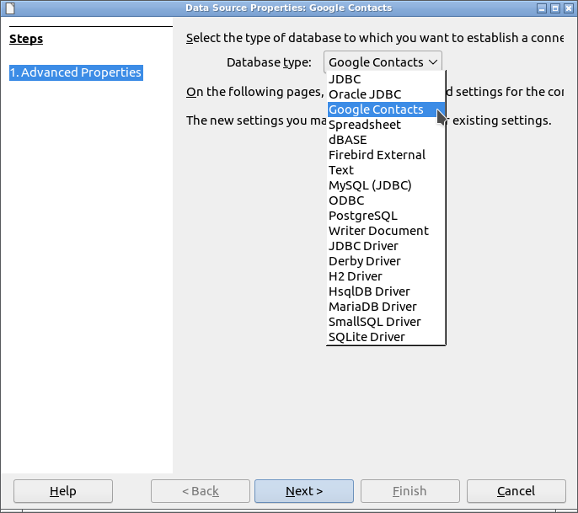Select MySQL (JDBC) entry
Screen dimensions: 578x513
(386, 185)
